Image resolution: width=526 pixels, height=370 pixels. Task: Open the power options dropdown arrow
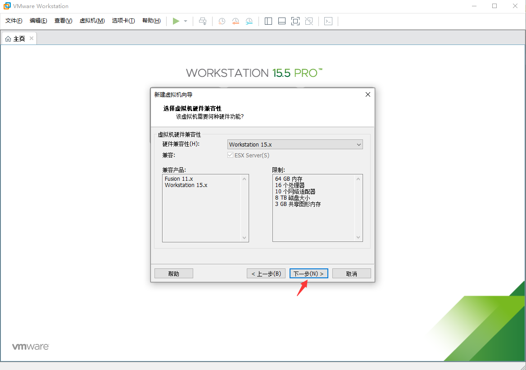[x=186, y=21]
